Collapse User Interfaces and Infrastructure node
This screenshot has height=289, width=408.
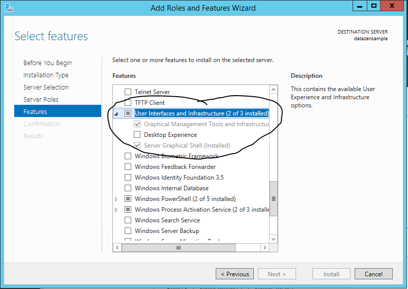[x=116, y=114]
